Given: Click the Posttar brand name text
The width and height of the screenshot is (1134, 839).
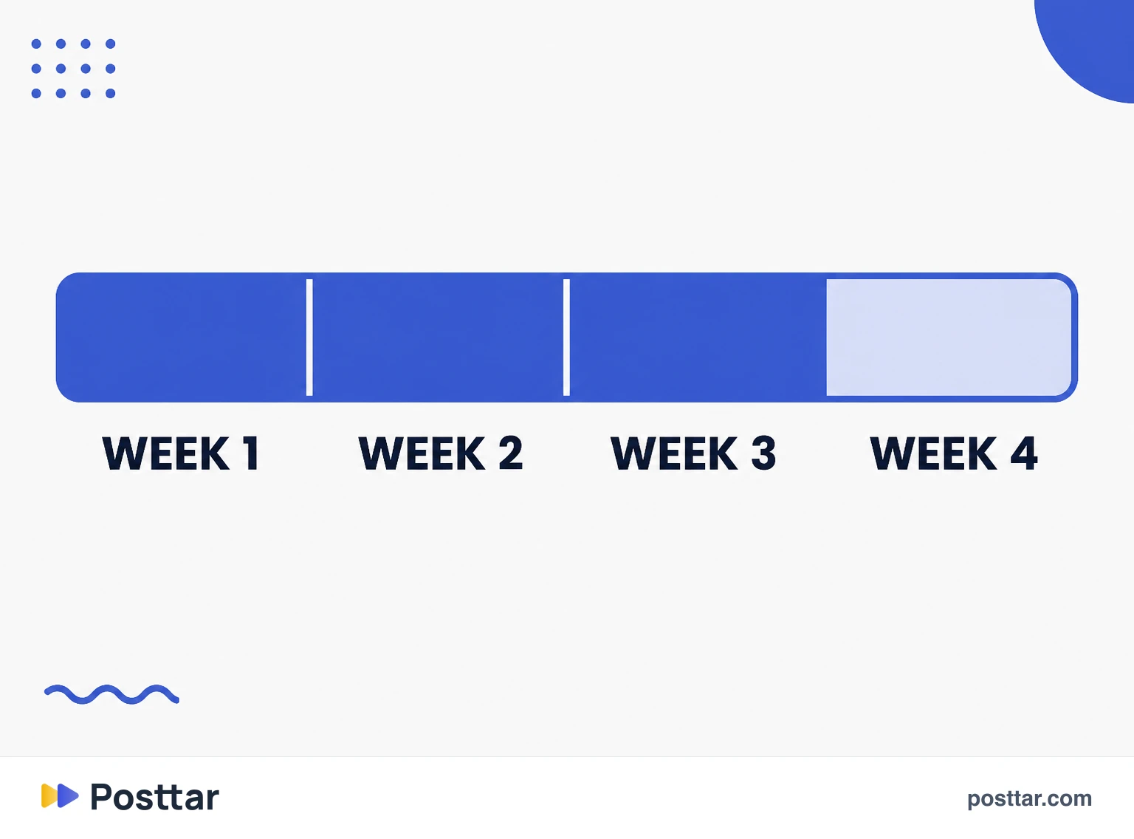Looking at the screenshot, I should click(154, 798).
